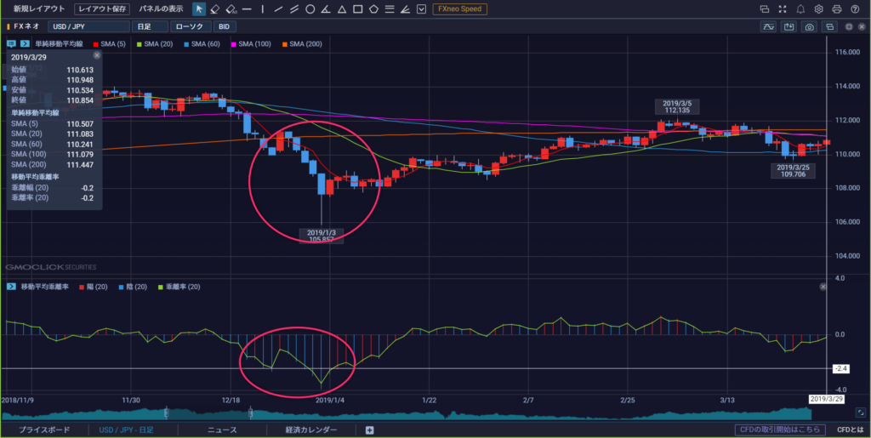Click the blue SMA (60) color swatch
Viewport: 871px width, 438px height.
click(x=186, y=44)
